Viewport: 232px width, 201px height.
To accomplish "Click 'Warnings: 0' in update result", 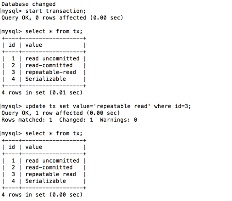I will [x=118, y=120].
